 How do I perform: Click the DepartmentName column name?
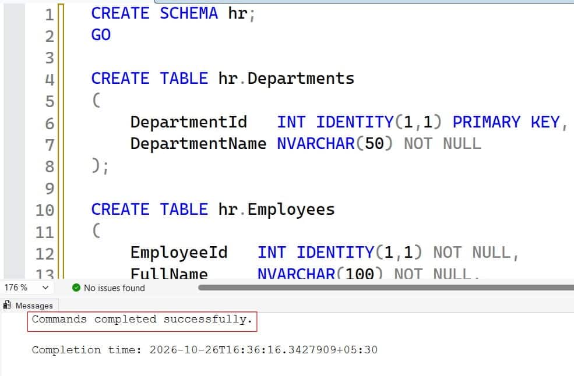tap(198, 144)
